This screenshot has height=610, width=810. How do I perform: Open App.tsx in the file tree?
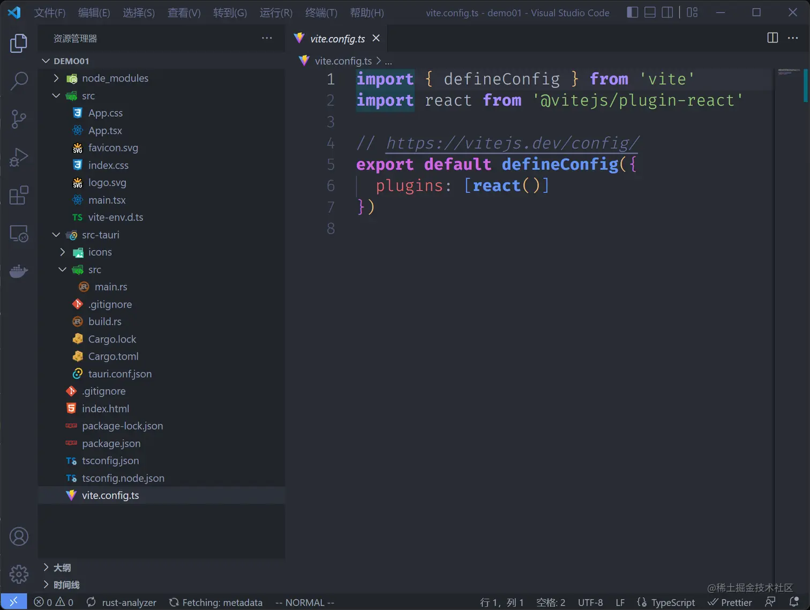(161, 130)
